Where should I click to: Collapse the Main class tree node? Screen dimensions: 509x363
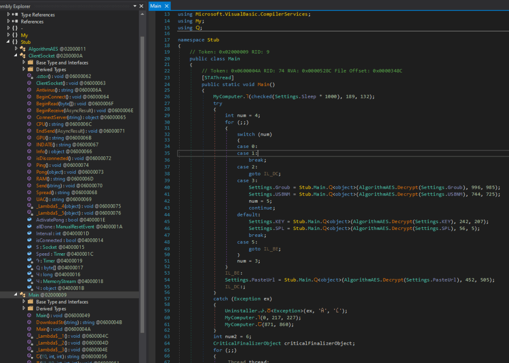[x=16, y=295]
